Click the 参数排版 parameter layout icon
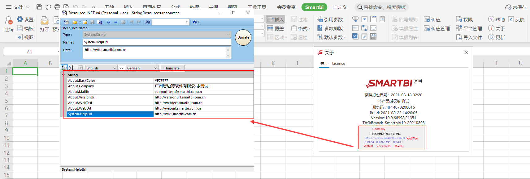This screenshot has width=530, height=179. tap(320, 28)
